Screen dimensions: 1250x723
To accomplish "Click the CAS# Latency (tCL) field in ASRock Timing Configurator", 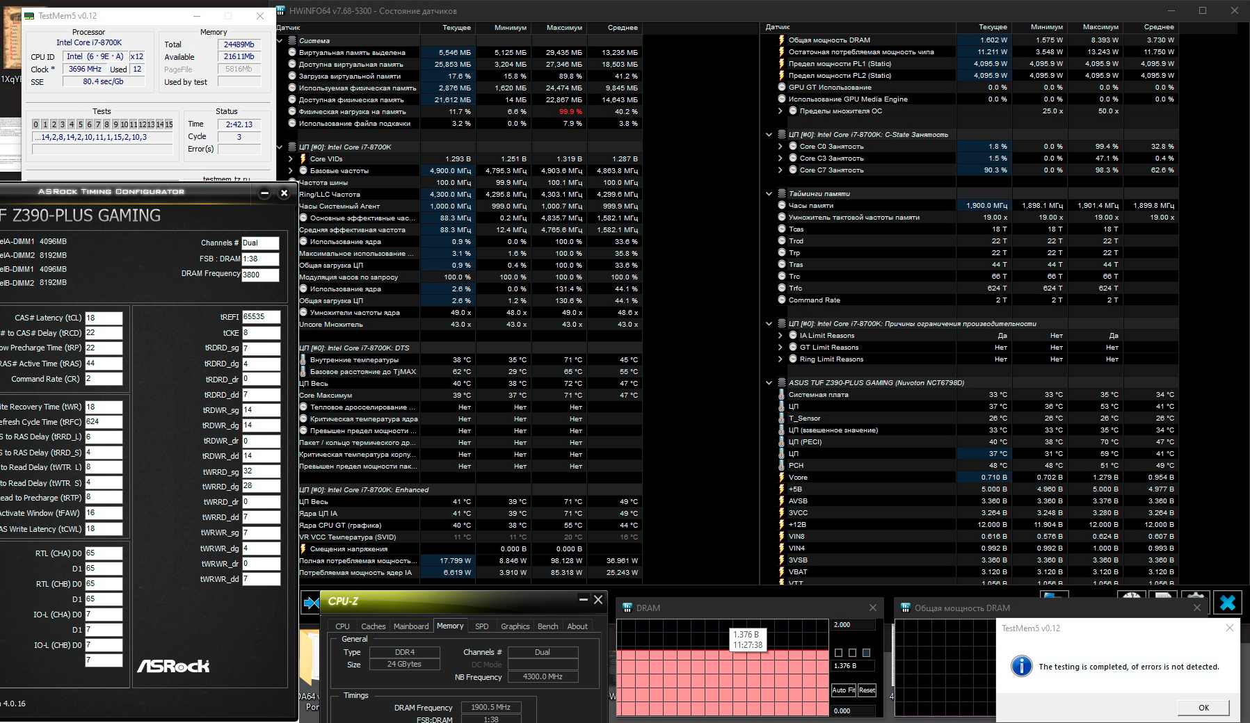I will click(104, 318).
